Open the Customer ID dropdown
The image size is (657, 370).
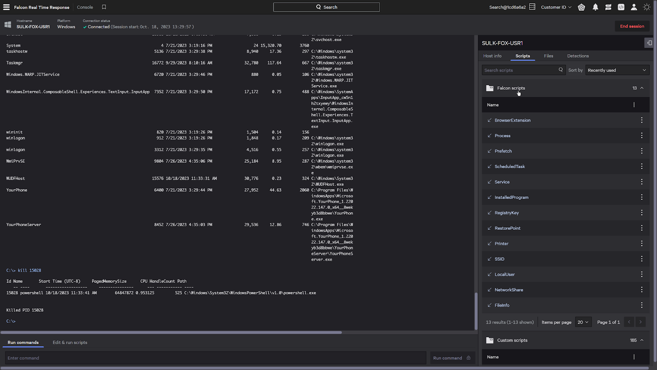[556, 7]
